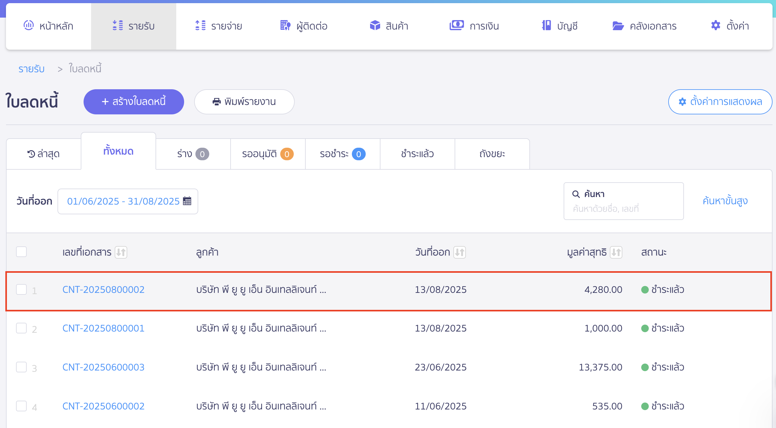776x428 pixels.
Task: Click the สินค้า product box icon
Action: (375, 25)
